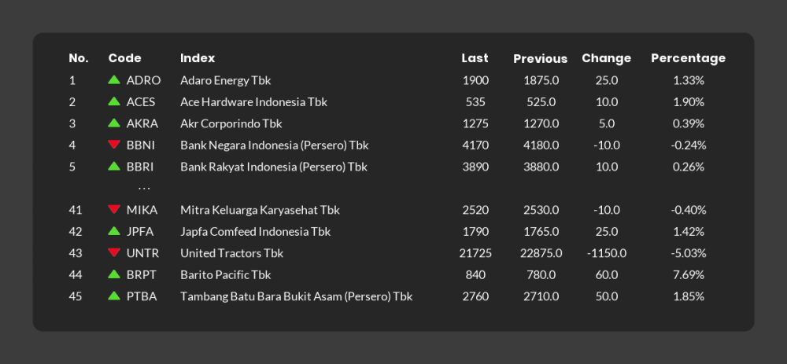The image size is (787, 364).
Task: Click the green up arrow beside AKRA
Action: coord(114,123)
